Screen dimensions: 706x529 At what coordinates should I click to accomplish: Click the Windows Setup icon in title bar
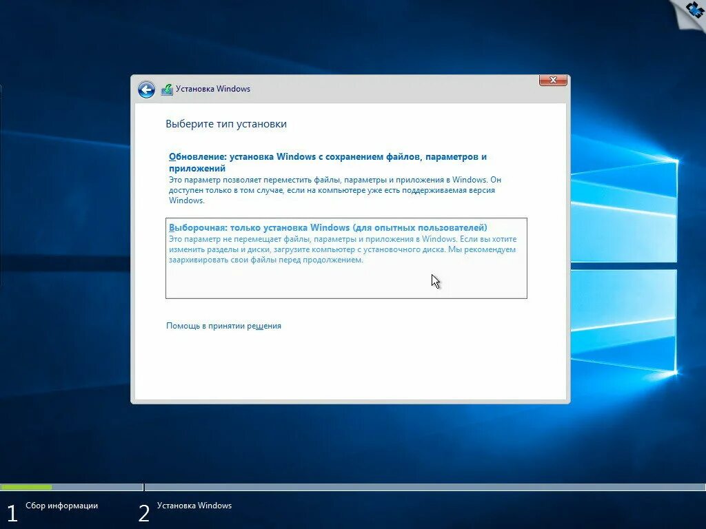click(167, 90)
